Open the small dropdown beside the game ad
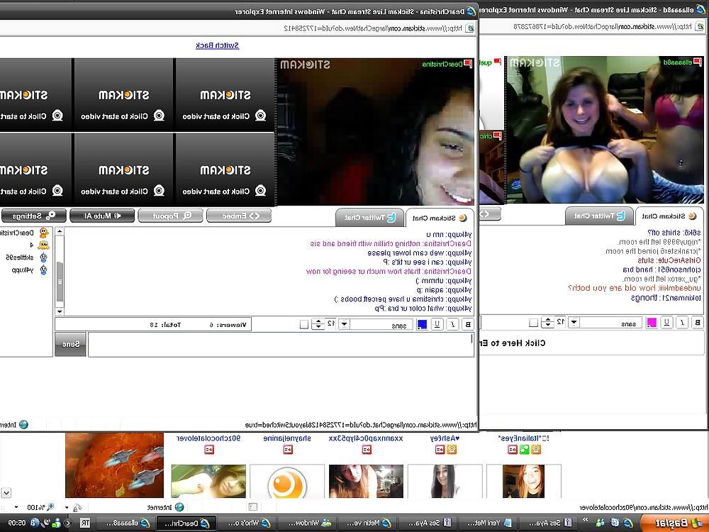The width and height of the screenshot is (709, 532). click(x=6, y=493)
